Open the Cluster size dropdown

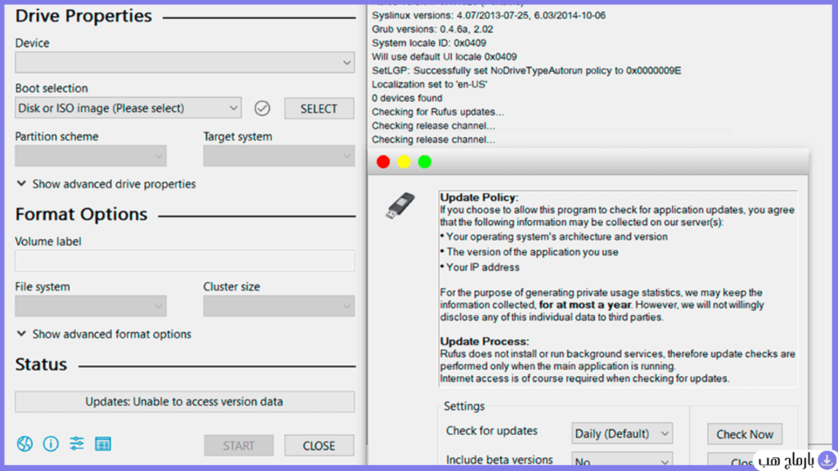click(x=279, y=307)
